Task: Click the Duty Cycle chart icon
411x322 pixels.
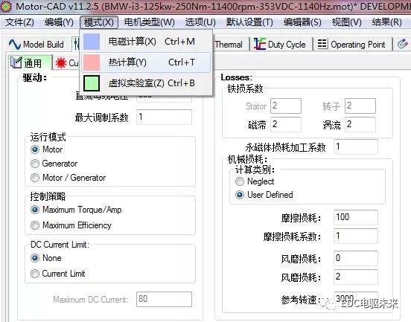Action: (260, 44)
